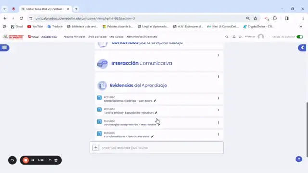This screenshot has width=308, height=173.
Task: Bookmark this page with the star icon
Action: (255, 18)
